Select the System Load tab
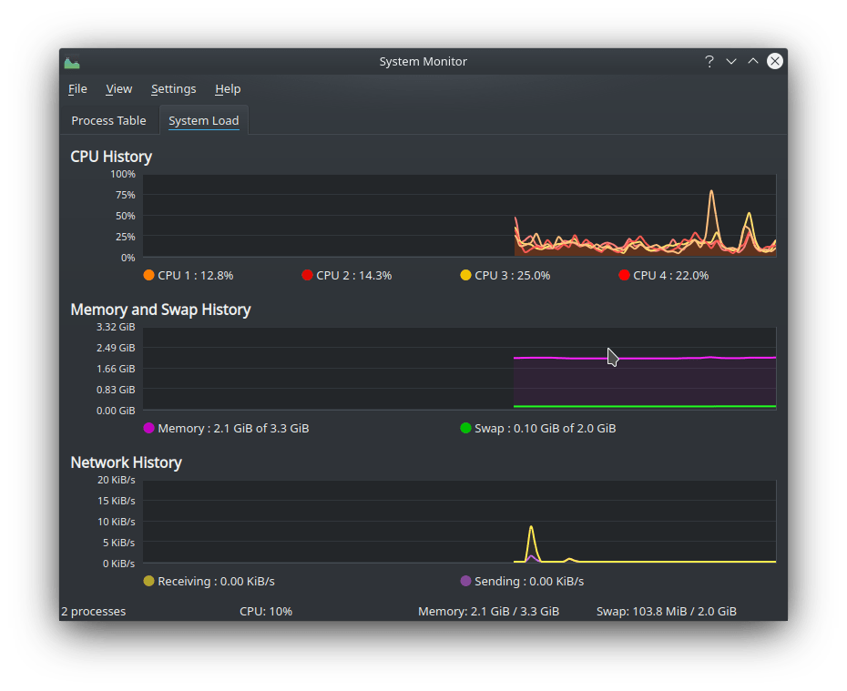This screenshot has height=691, width=847. pos(203,120)
